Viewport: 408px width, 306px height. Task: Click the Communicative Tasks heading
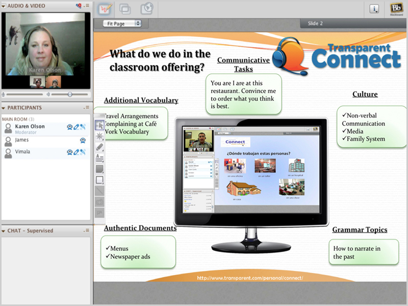(x=244, y=64)
